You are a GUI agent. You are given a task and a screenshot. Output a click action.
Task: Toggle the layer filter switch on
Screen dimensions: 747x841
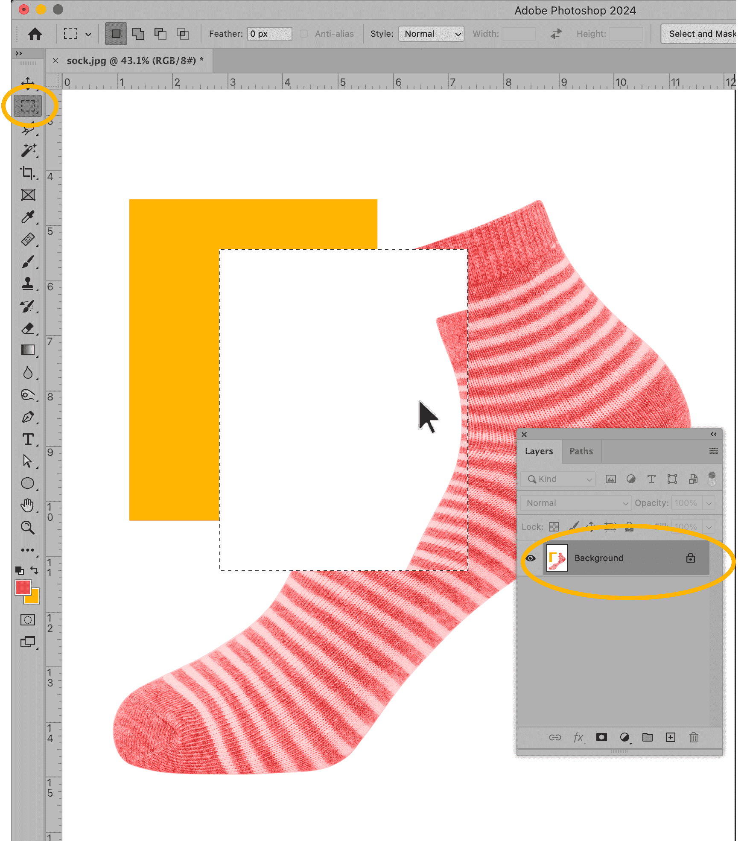(x=712, y=479)
